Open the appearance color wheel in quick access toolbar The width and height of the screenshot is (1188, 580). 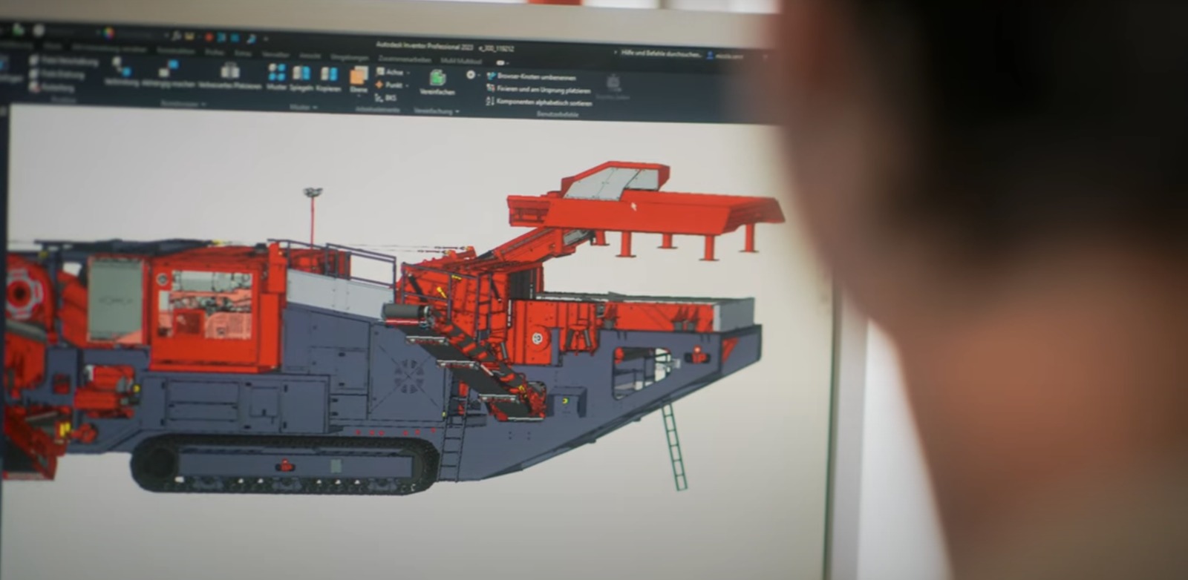(x=108, y=33)
